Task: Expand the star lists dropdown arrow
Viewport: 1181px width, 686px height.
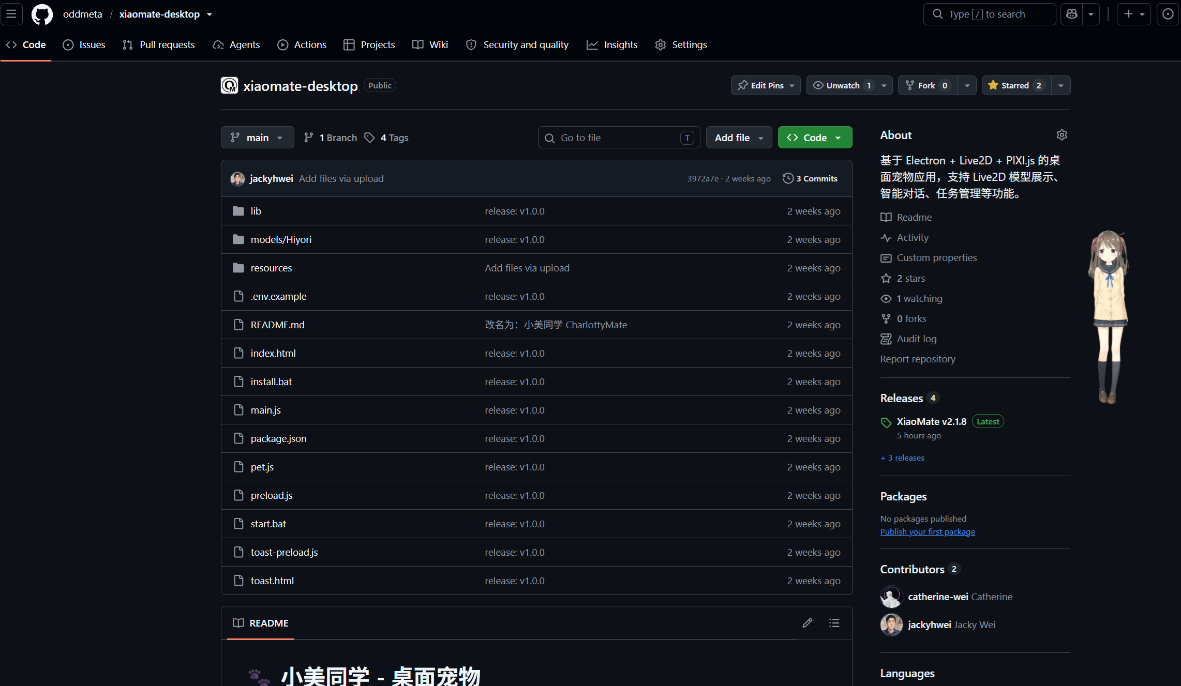Action: (x=1061, y=85)
